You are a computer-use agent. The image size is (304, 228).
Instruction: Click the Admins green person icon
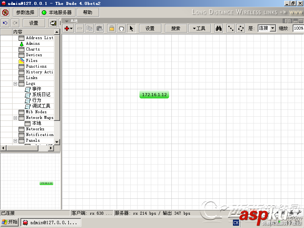coord(22,44)
